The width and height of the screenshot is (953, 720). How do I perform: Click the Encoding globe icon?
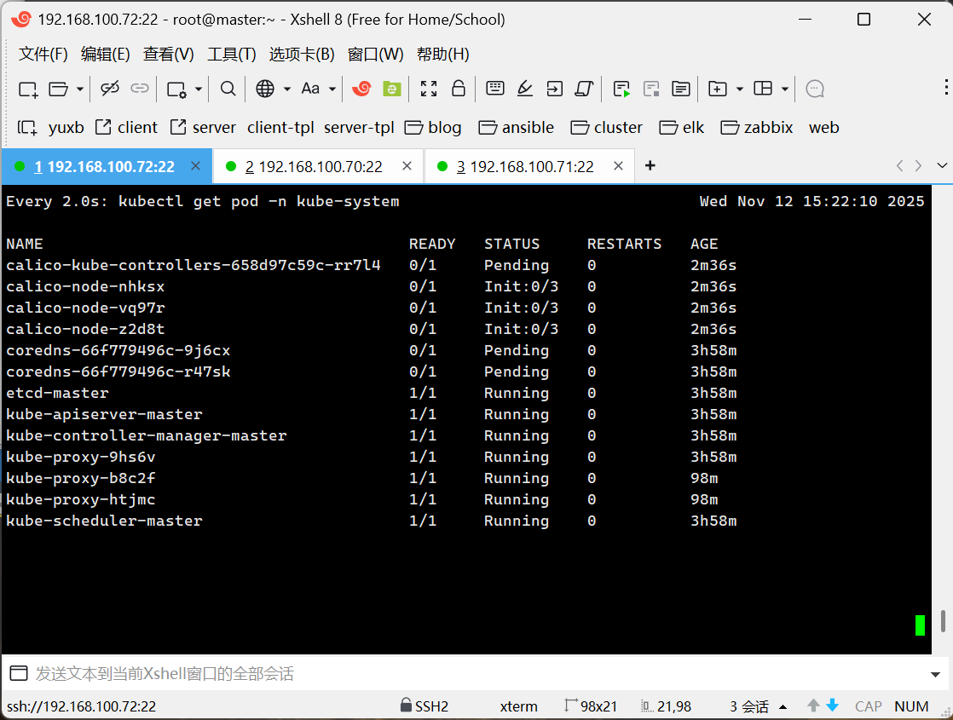pyautogui.click(x=265, y=89)
